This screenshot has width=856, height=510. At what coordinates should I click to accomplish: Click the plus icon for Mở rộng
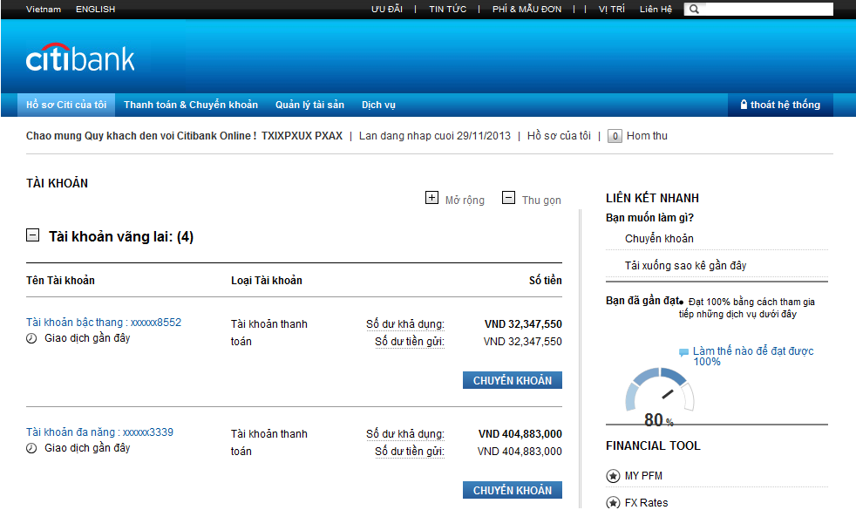pos(431,198)
